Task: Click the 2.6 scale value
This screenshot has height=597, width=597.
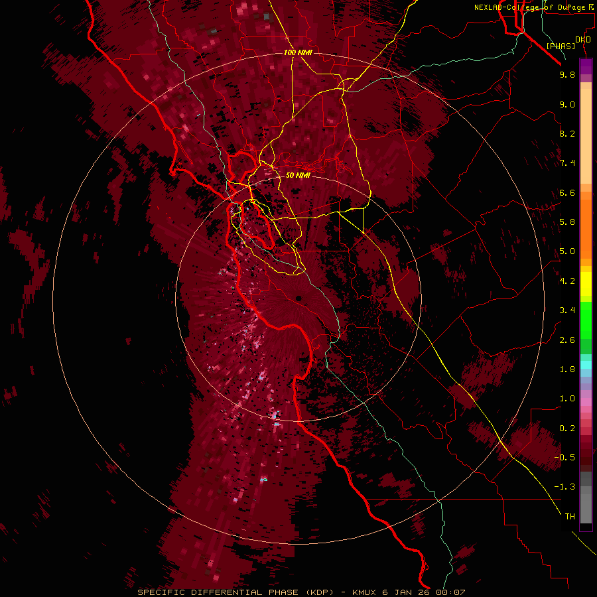Action: pos(567,340)
